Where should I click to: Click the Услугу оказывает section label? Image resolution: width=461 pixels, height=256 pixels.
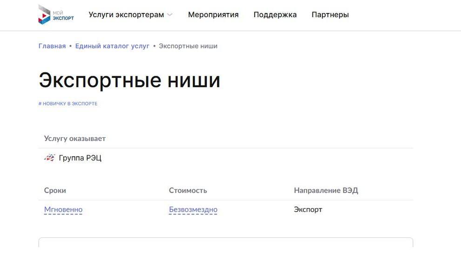pos(75,138)
